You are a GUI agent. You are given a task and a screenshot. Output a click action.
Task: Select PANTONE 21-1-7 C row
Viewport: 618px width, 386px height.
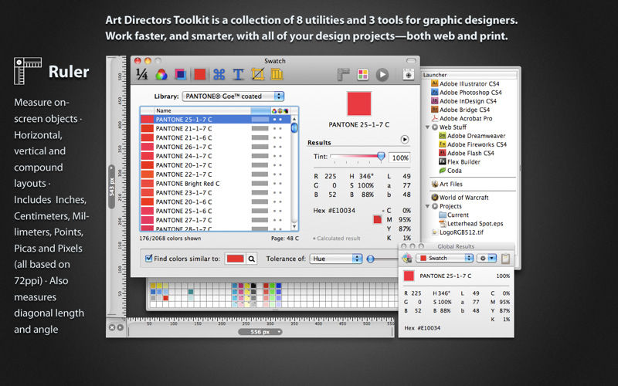216,128
